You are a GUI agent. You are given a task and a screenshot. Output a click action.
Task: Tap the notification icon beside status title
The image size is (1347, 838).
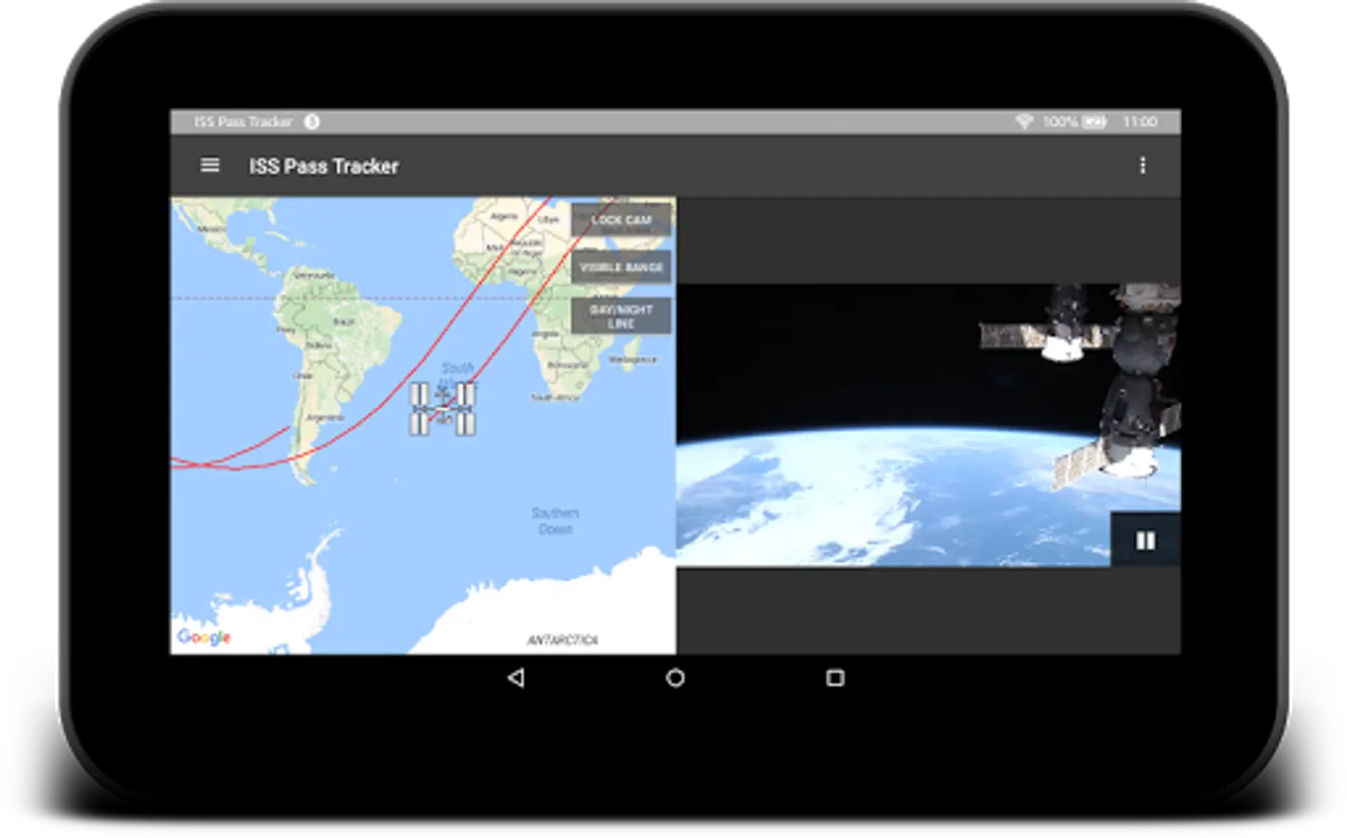[311, 121]
